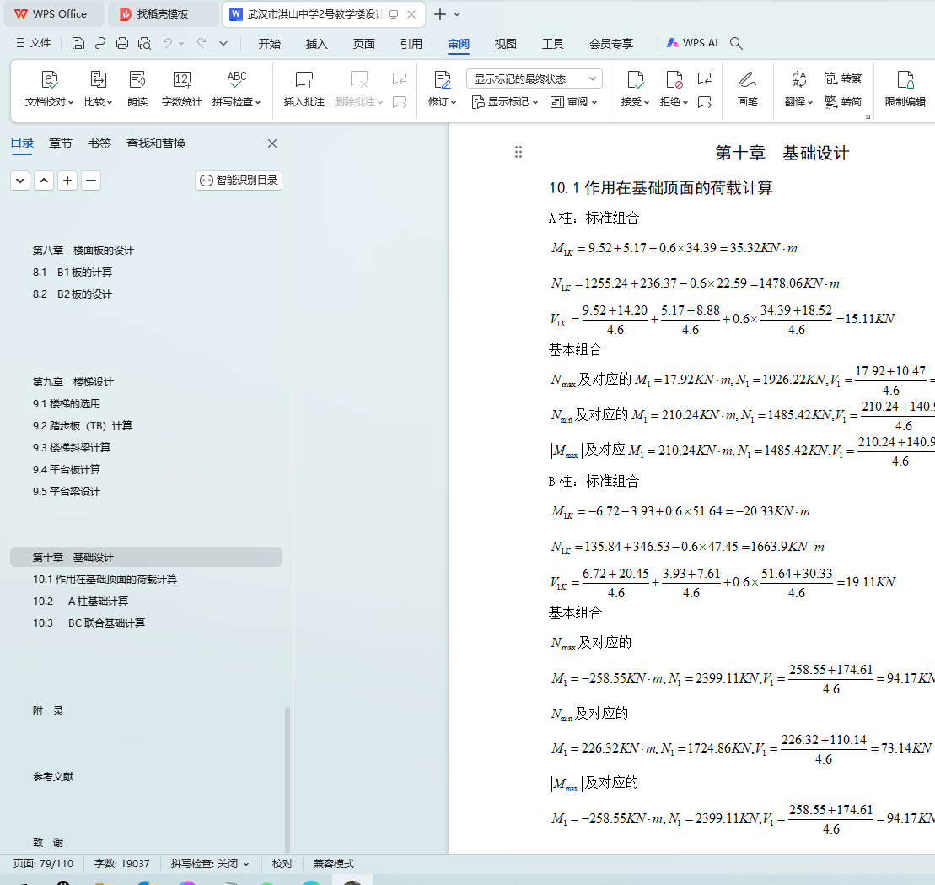This screenshot has height=885, width=935.
Task: Click 校对 in the status bar
Action: point(282,864)
